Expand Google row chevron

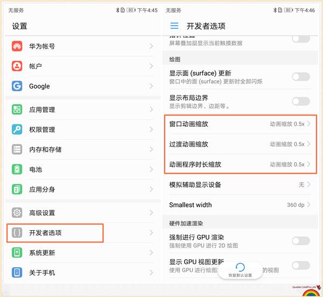[151, 86]
